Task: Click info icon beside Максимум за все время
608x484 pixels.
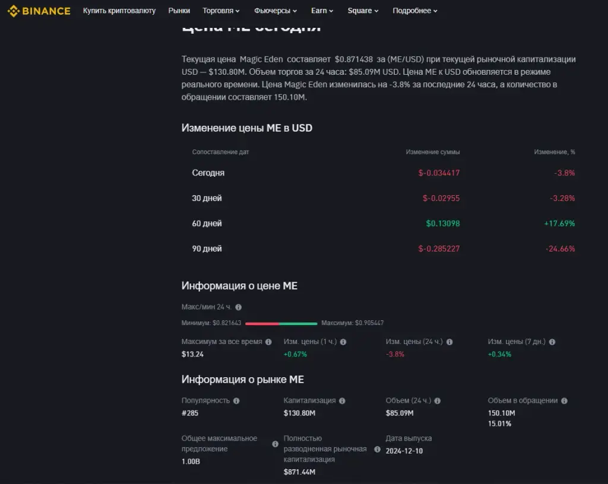Action: pyautogui.click(x=268, y=342)
